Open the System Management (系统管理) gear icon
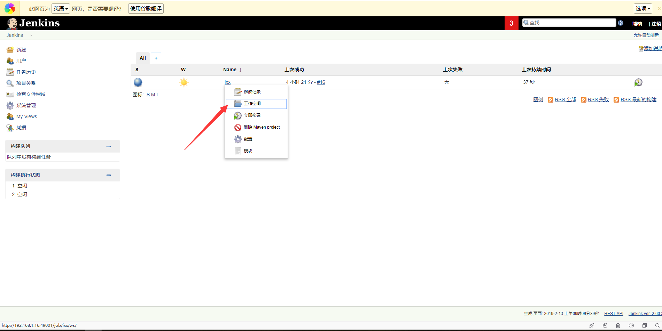Image resolution: width=662 pixels, height=331 pixels. [10, 105]
